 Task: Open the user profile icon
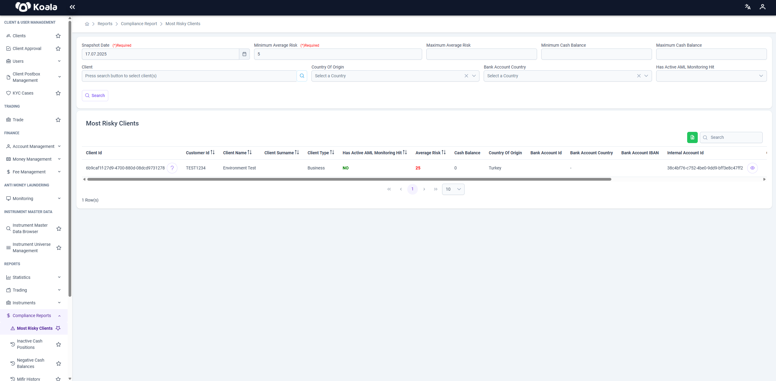762,7
